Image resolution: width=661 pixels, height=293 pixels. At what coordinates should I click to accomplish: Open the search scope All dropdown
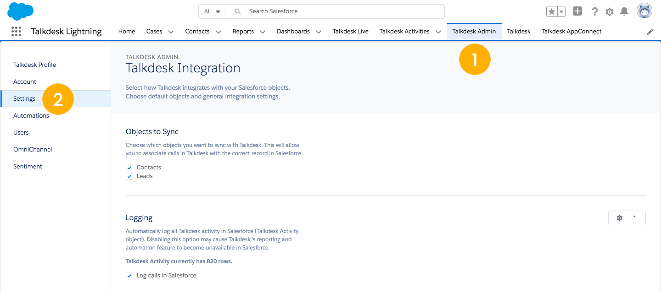(212, 11)
